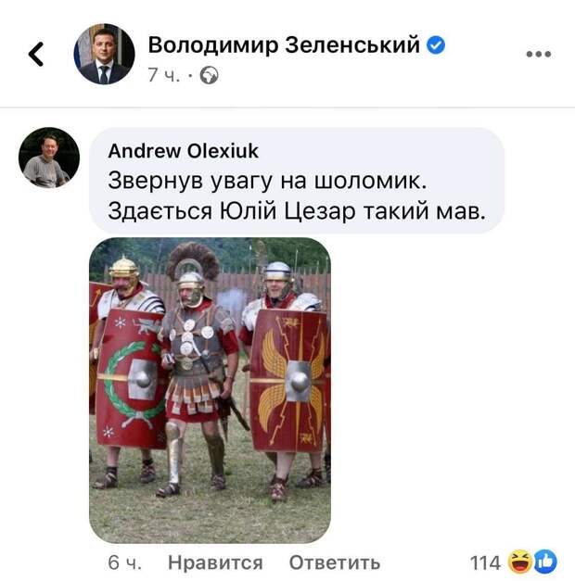This screenshot has width=575, height=581.
Task: Click the comment line mentioning Юлій Цезар
Action: tap(297, 211)
